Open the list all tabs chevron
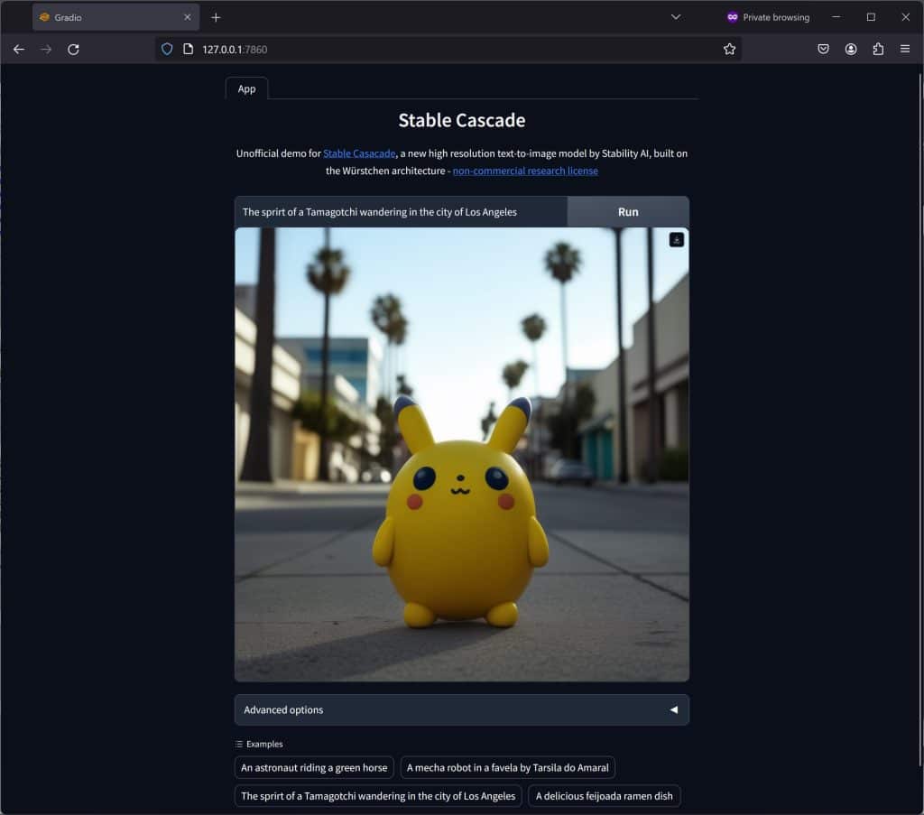 [676, 17]
